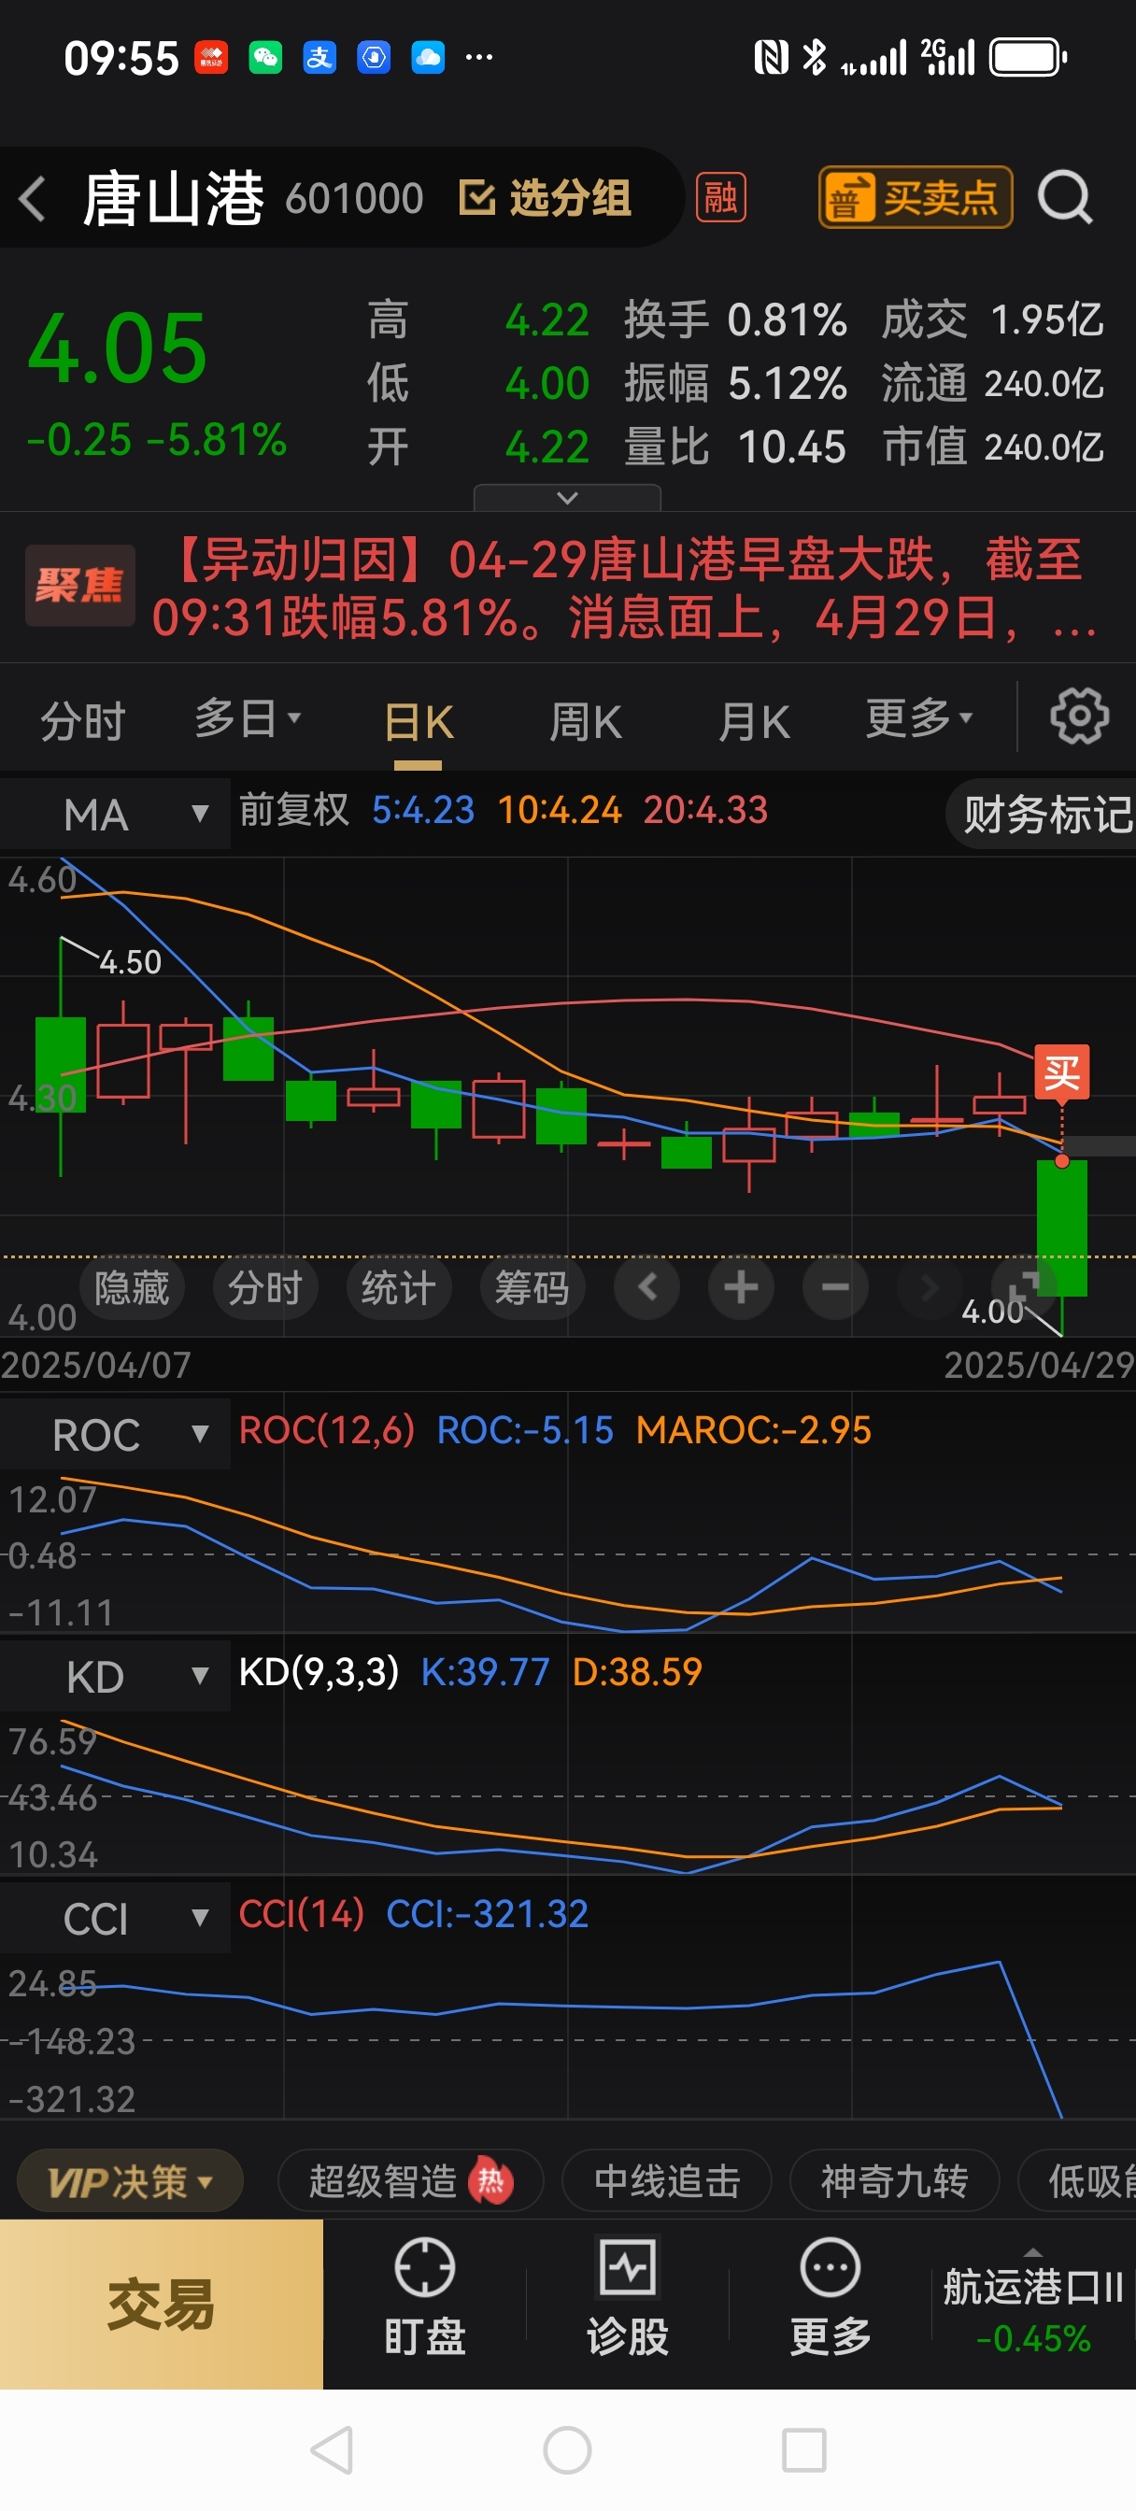This screenshot has height=2511, width=1136.
Task: Open the 买卖点 buy-sell points feature
Action: tap(915, 198)
